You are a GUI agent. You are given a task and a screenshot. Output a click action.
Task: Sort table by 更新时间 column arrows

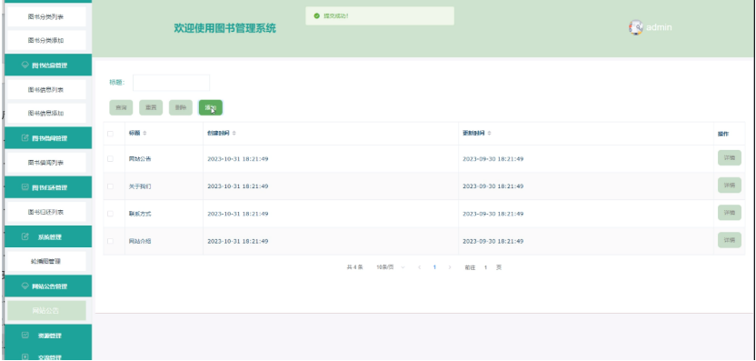tap(489, 133)
